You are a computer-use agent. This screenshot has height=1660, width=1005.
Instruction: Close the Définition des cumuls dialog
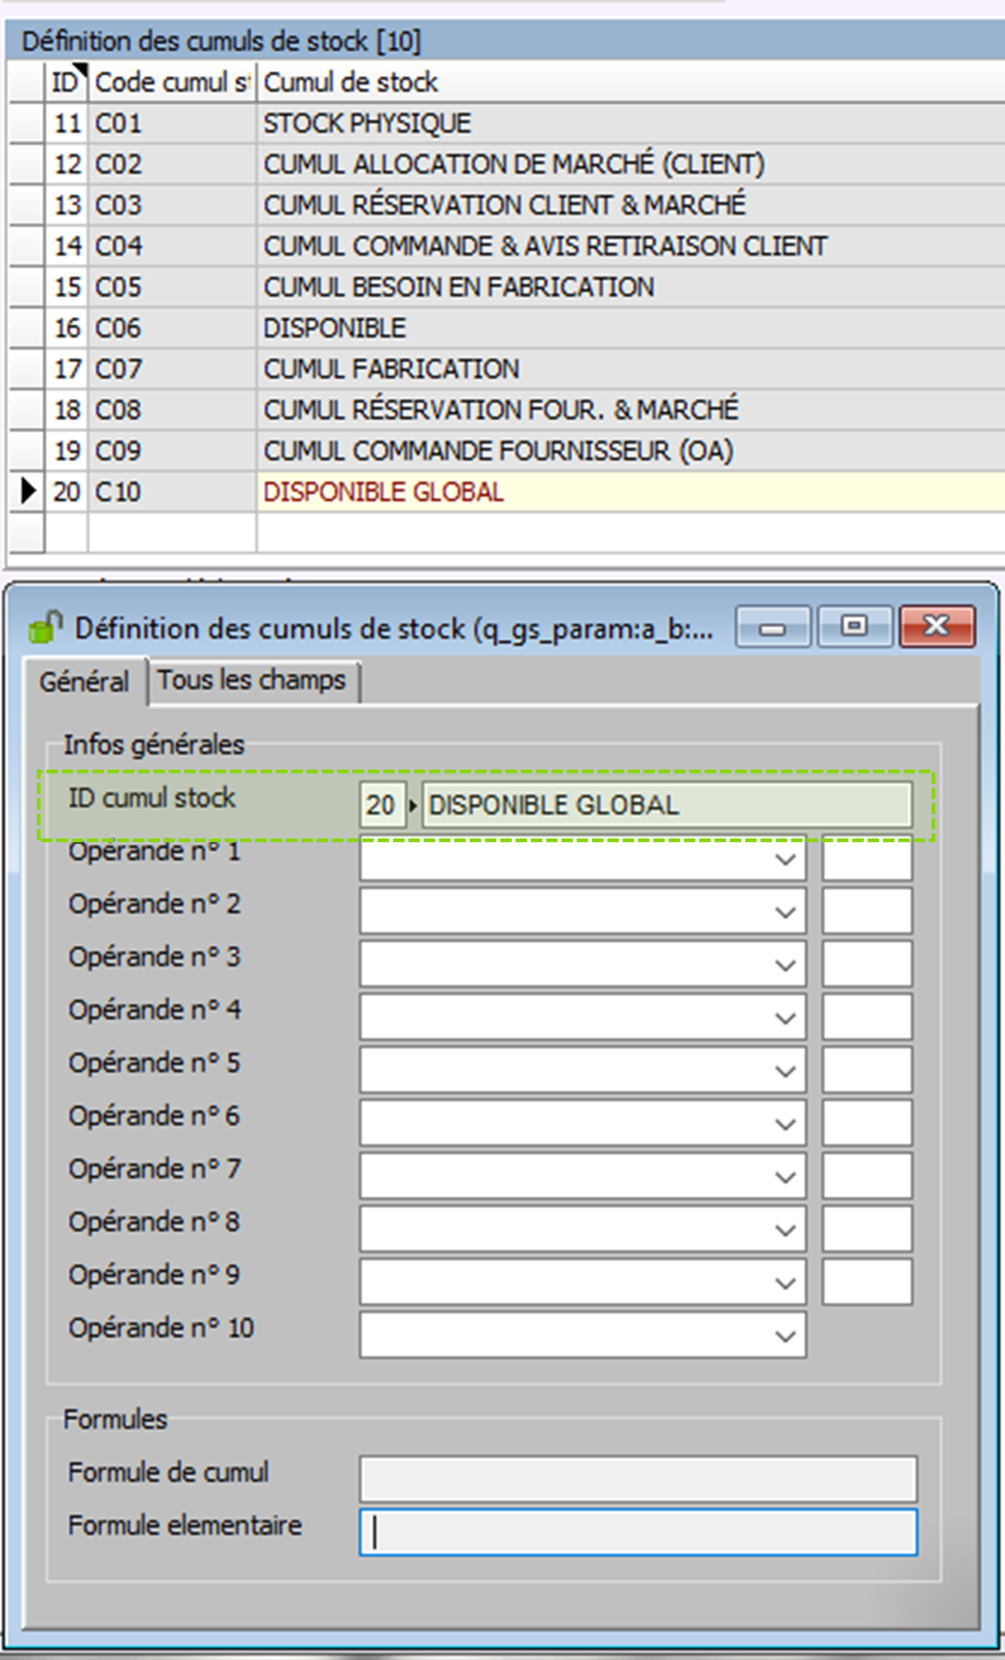click(x=936, y=628)
